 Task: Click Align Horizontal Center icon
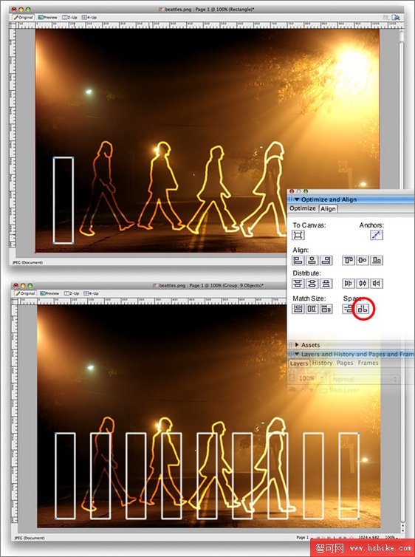[x=312, y=260]
